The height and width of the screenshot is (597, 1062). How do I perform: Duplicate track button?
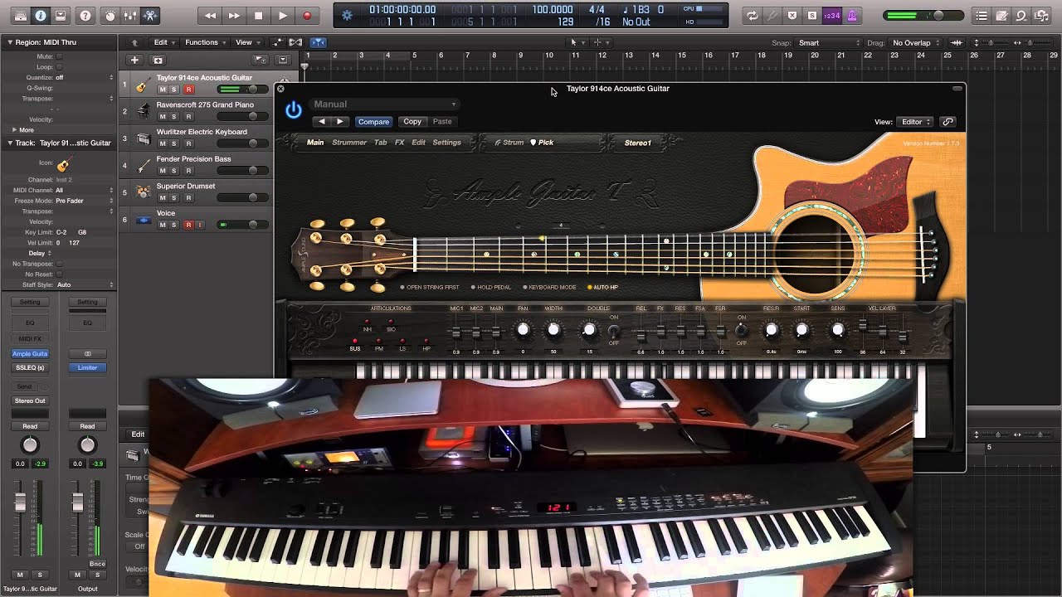pos(158,60)
